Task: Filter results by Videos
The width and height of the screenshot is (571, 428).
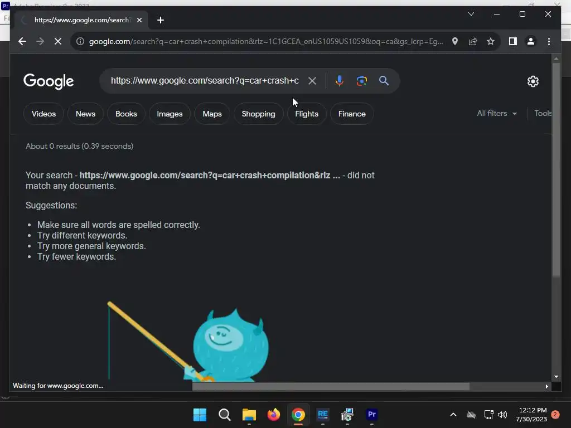Action: [43, 114]
